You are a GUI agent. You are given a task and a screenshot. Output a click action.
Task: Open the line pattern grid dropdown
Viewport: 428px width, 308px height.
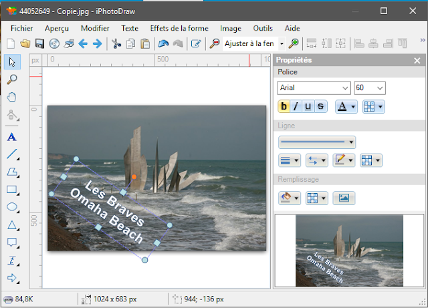pos(371,160)
